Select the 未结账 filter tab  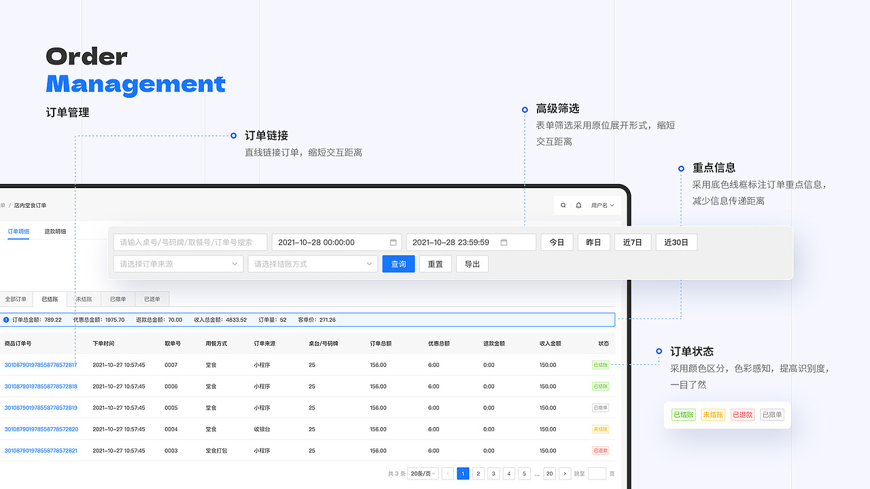(x=84, y=299)
